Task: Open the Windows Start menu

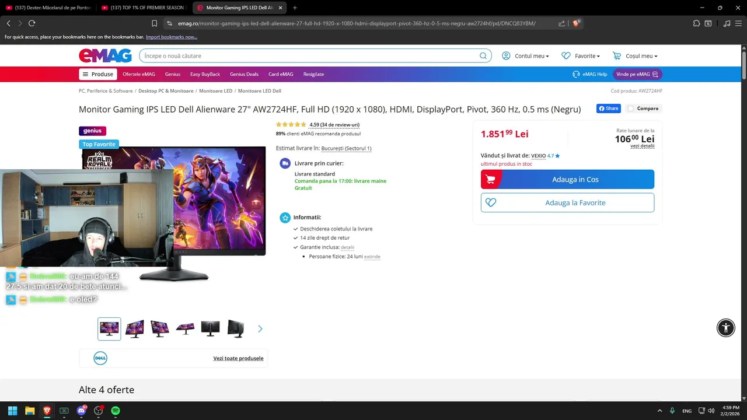Action: (x=12, y=411)
